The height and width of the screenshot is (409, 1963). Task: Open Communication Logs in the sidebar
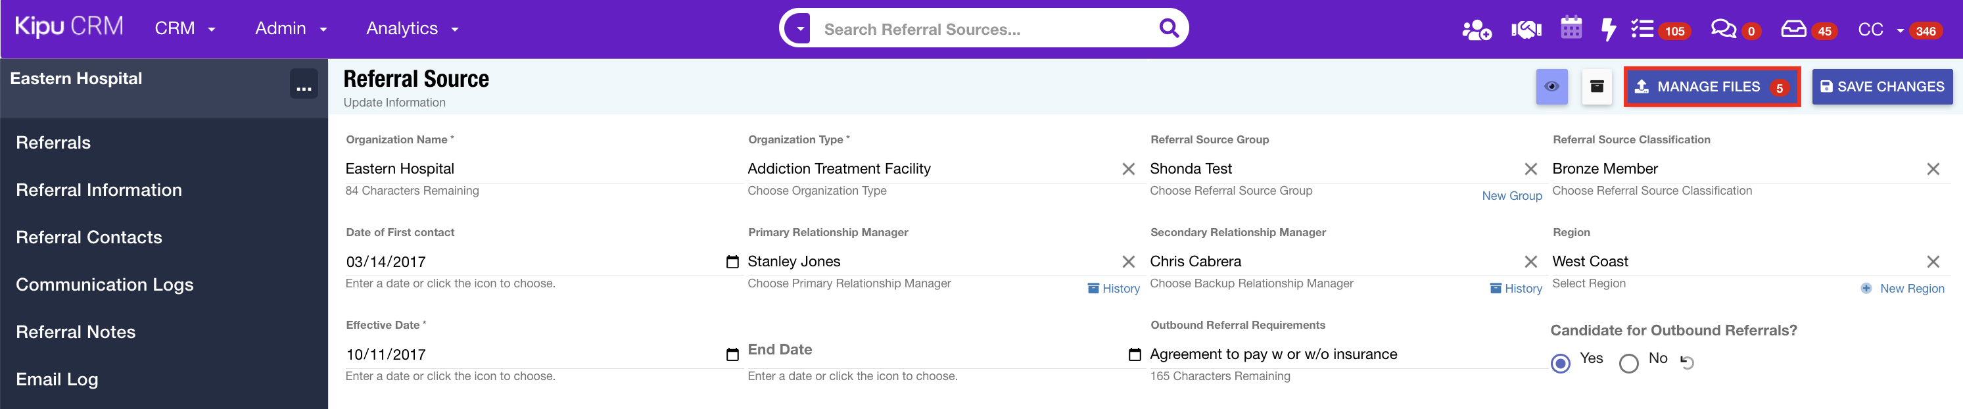[x=105, y=285]
